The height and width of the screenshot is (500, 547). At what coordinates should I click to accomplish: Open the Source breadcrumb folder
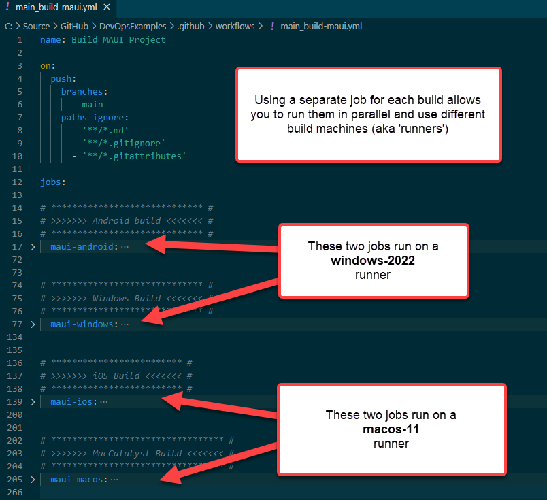tap(36, 26)
